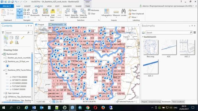The width and height of the screenshot is (198, 111).
Task: Open Contents search options dropdown
Action: [31, 33]
